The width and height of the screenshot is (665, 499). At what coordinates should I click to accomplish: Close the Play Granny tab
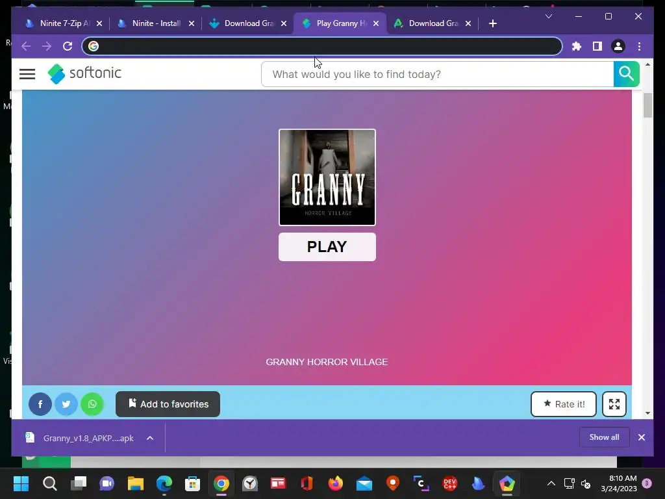tap(376, 23)
